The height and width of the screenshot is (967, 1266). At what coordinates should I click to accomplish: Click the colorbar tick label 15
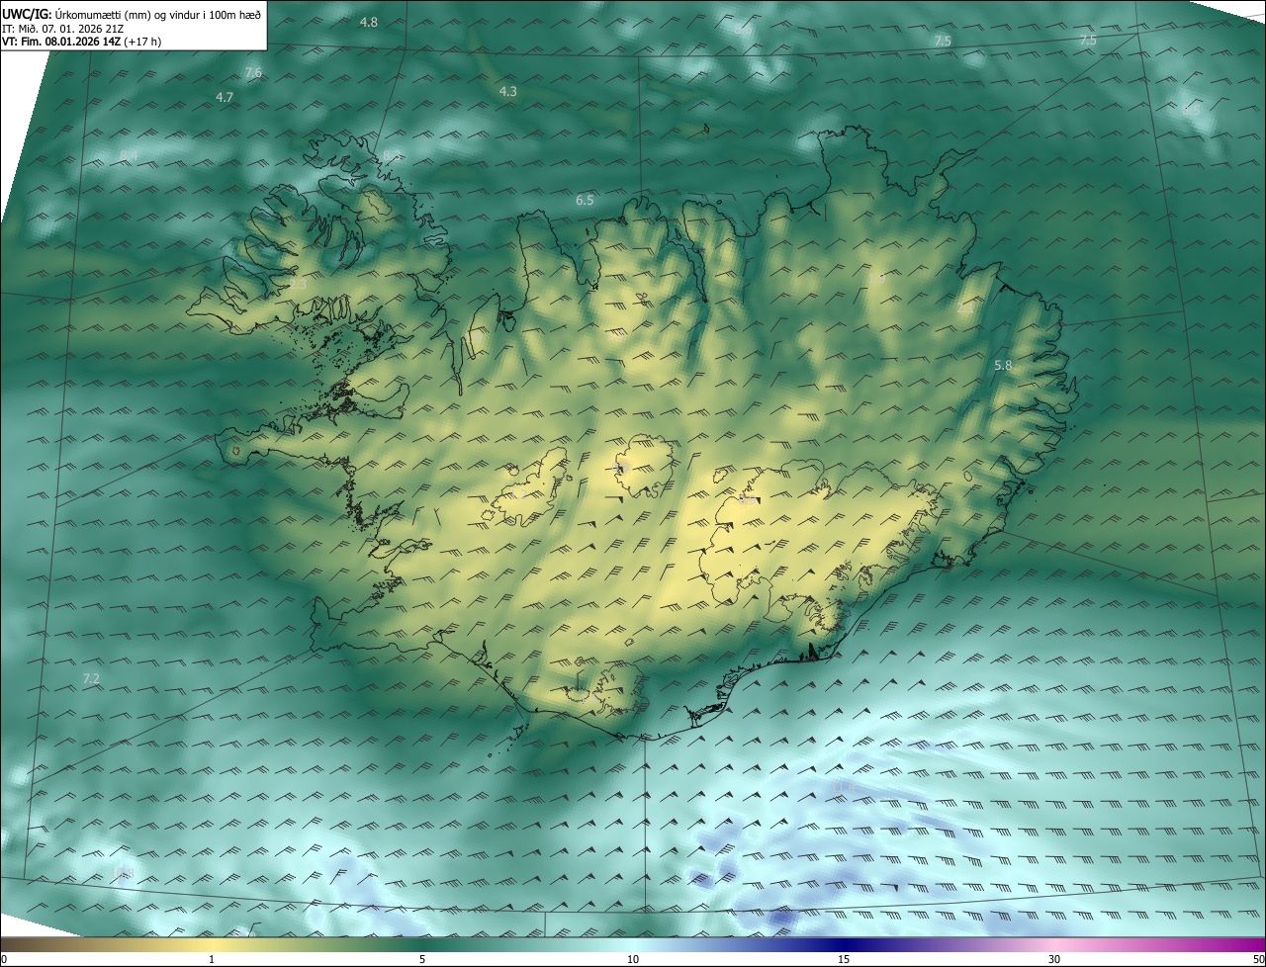844,959
